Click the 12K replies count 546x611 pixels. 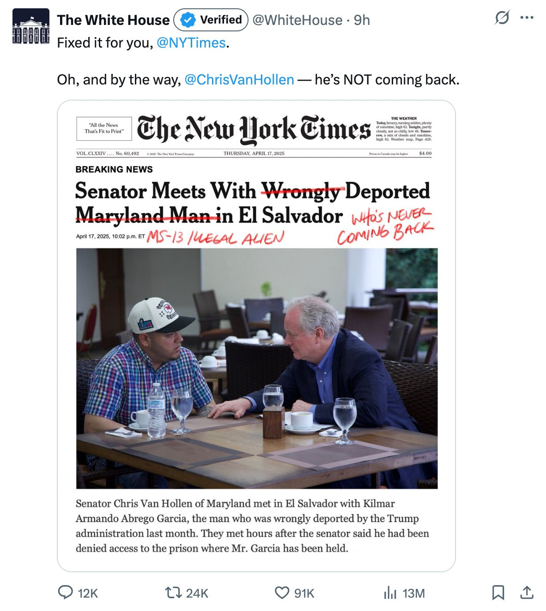point(88,593)
